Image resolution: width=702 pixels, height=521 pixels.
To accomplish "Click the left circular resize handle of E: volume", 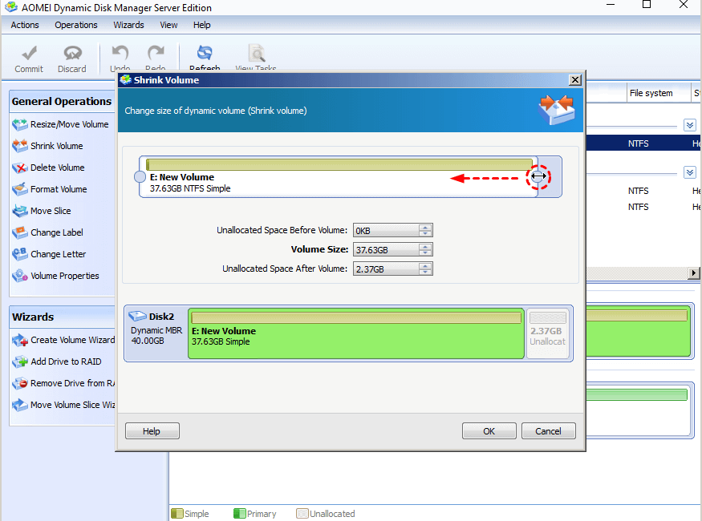I will (140, 177).
